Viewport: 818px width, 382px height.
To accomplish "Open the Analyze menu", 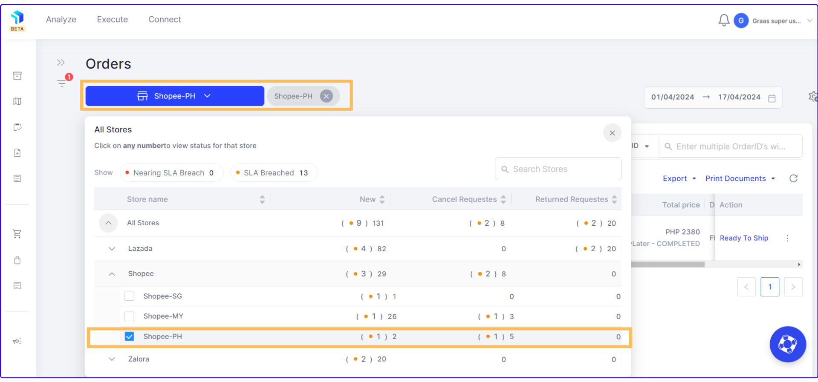I will pos(61,20).
